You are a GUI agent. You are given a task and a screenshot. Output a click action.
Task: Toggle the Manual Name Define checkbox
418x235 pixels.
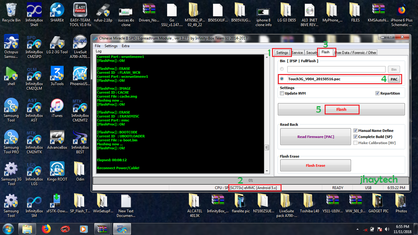356,131
